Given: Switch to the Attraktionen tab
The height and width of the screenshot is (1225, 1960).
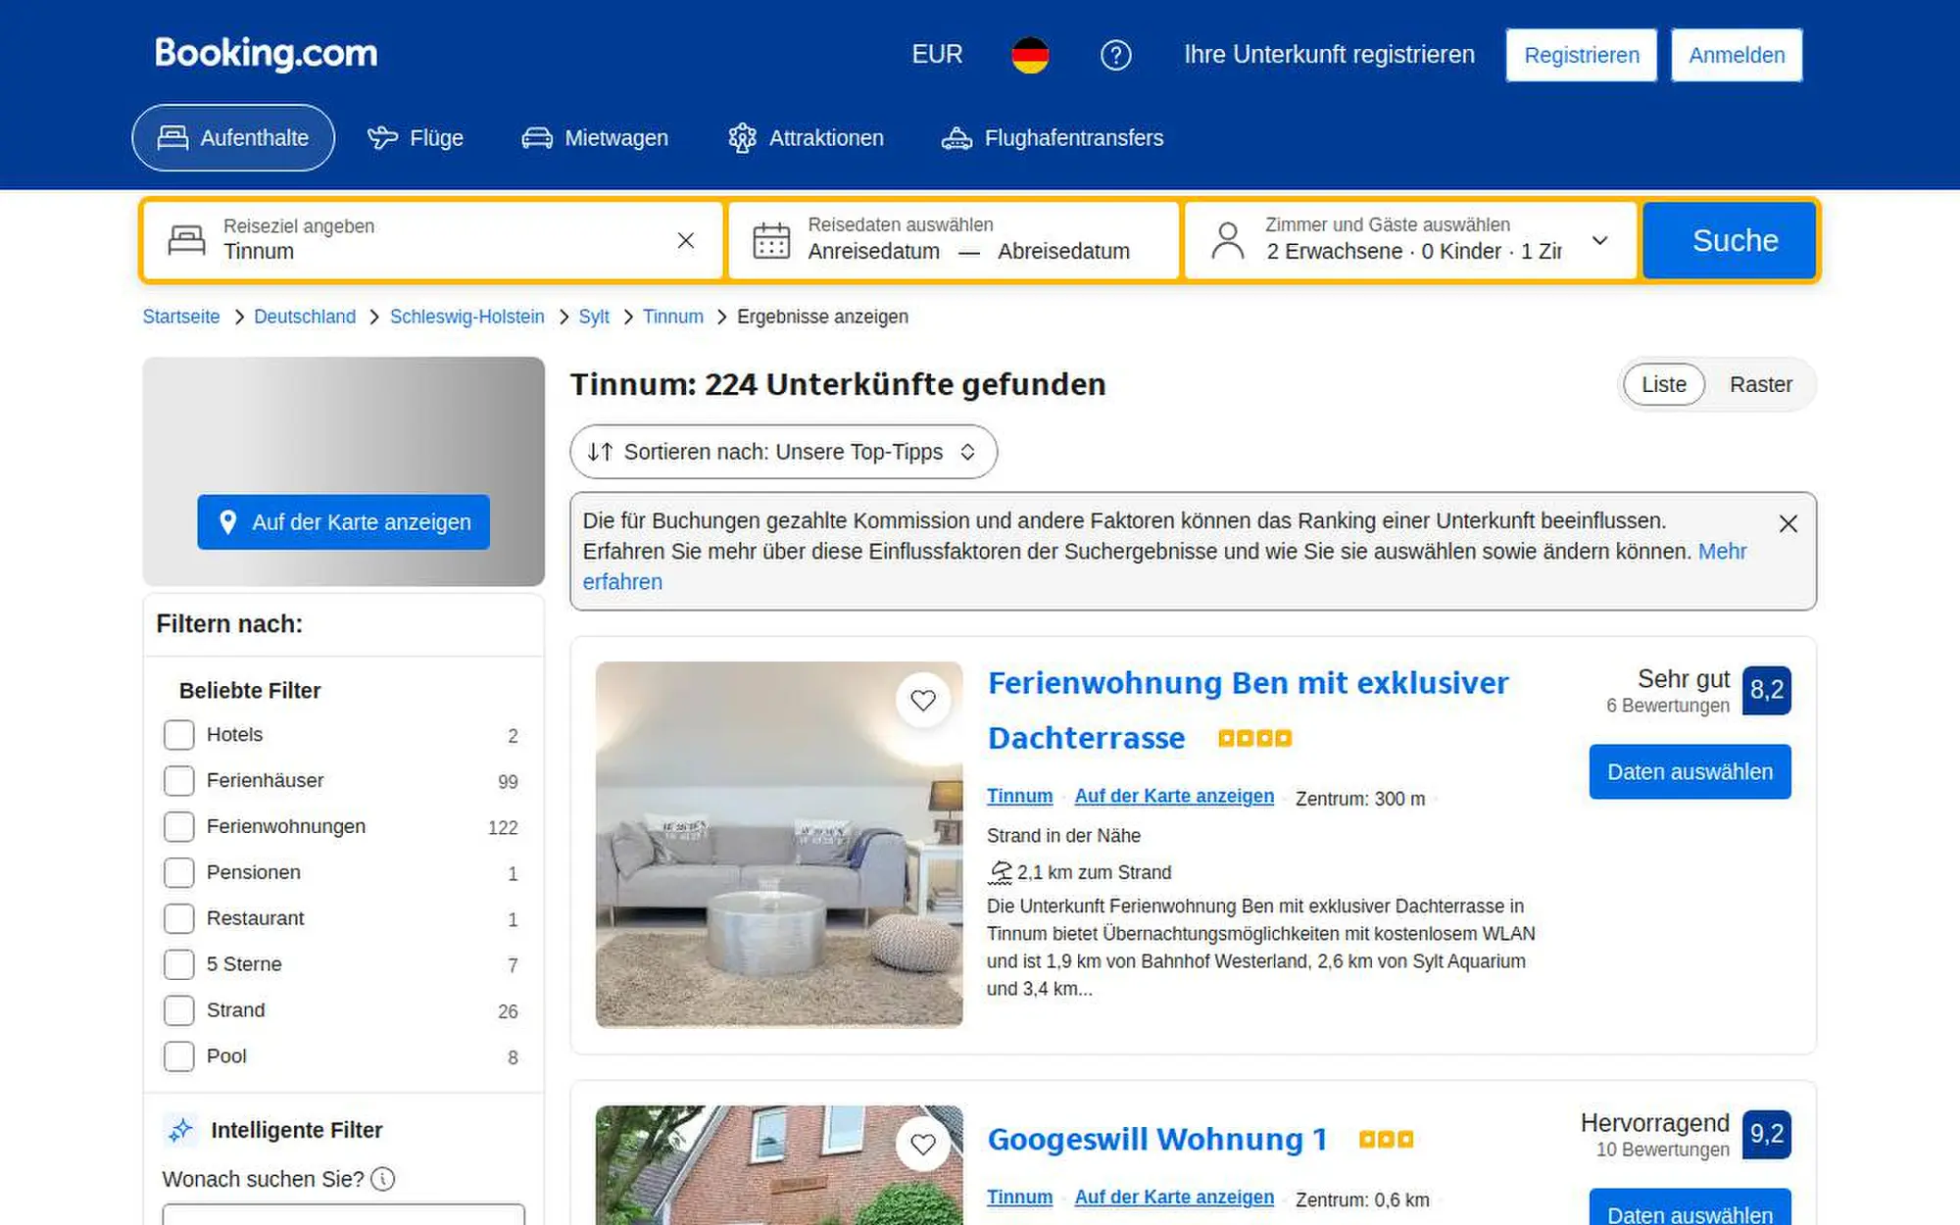Looking at the screenshot, I should click(x=806, y=138).
